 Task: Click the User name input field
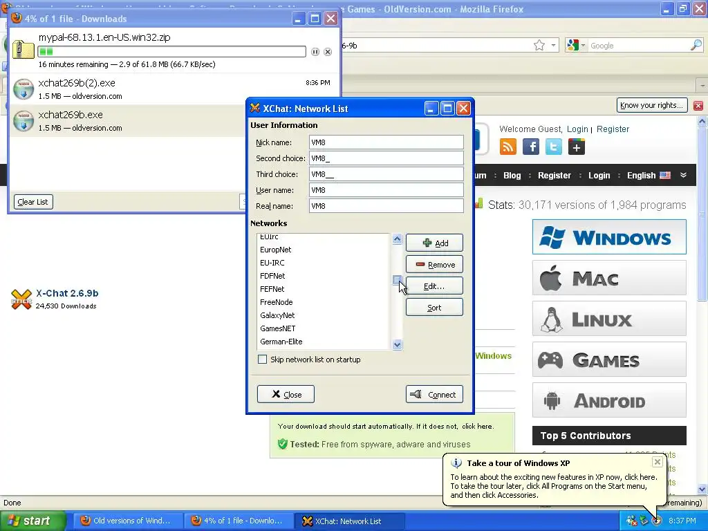[386, 190]
